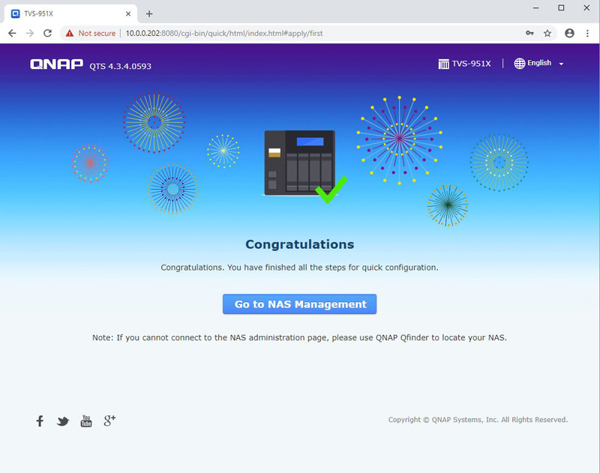
Task: Click the QTS 4.3.4.0593 version text
Action: point(121,66)
